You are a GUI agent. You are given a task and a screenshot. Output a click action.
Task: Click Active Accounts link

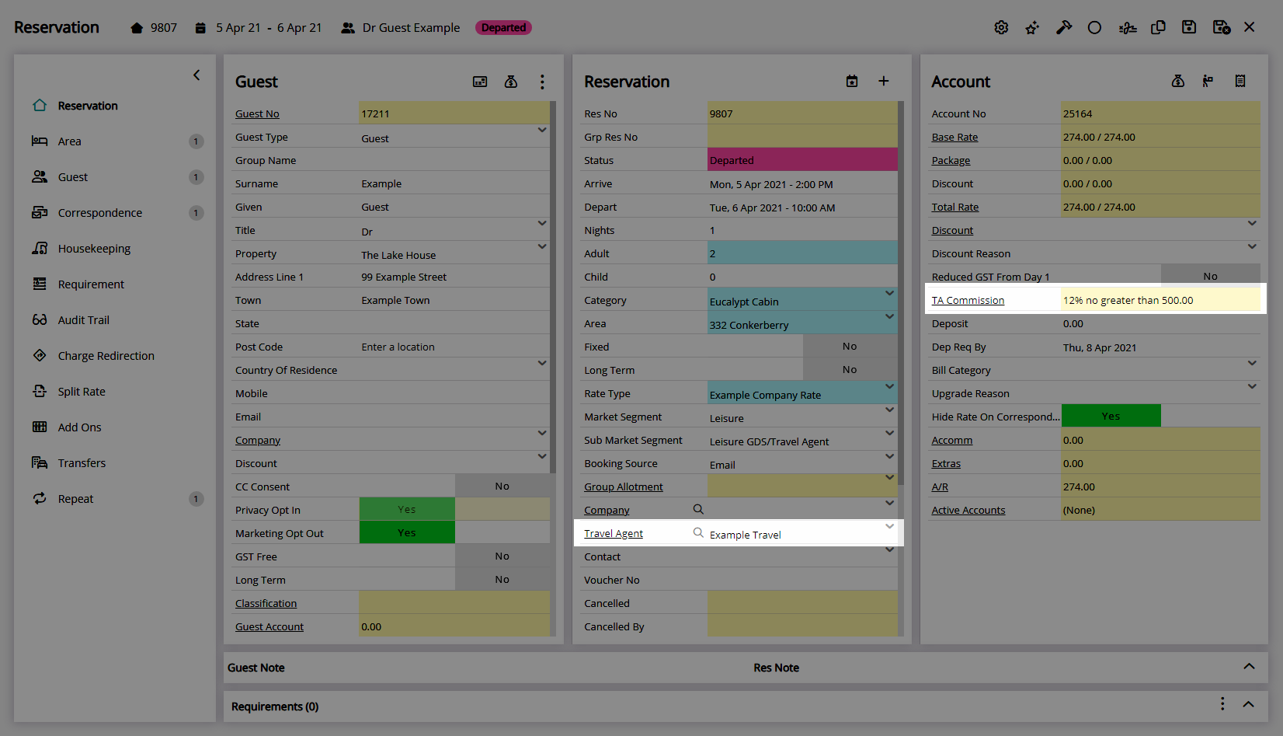coord(968,510)
